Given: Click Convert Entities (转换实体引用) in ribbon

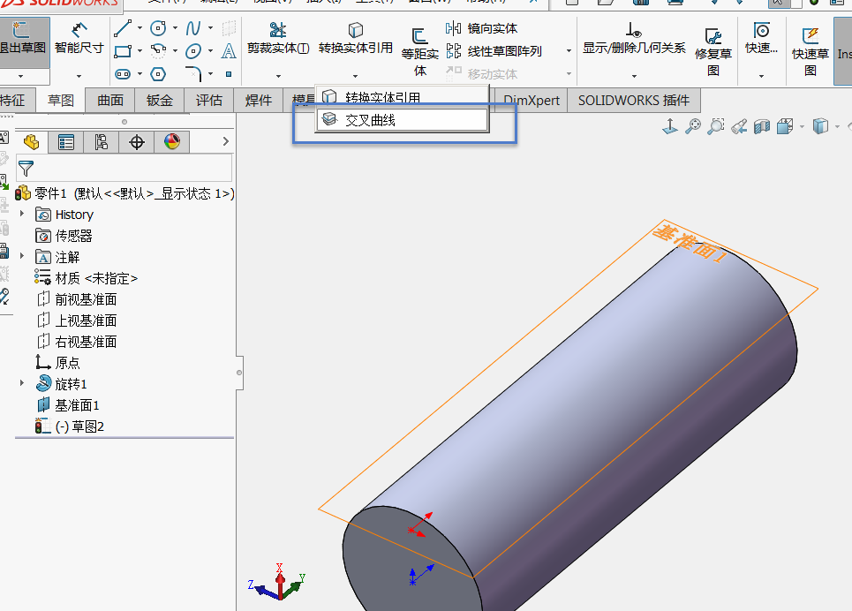Looking at the screenshot, I should [355, 38].
